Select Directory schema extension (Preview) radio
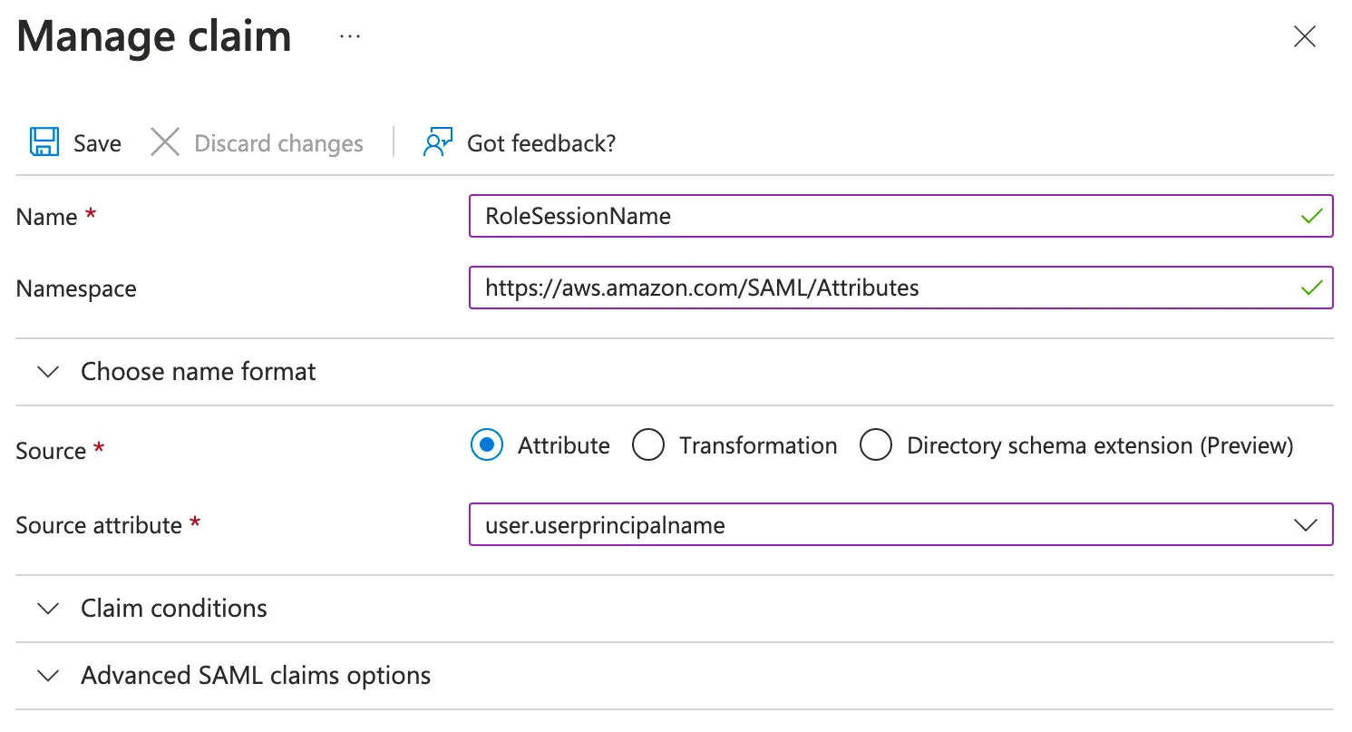The height and width of the screenshot is (732, 1352). (876, 445)
